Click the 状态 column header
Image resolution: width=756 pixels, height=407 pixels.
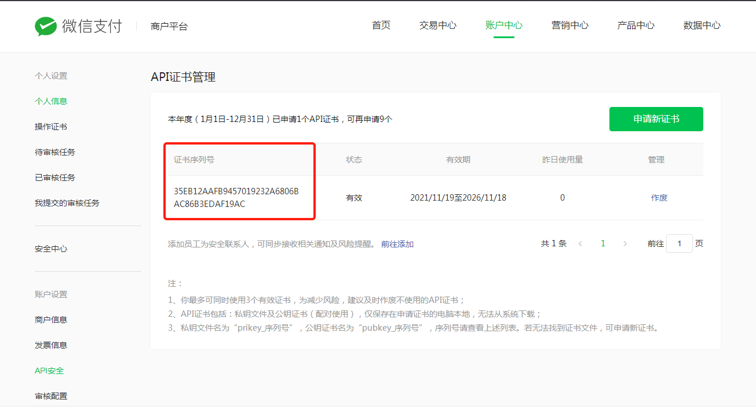(x=354, y=160)
